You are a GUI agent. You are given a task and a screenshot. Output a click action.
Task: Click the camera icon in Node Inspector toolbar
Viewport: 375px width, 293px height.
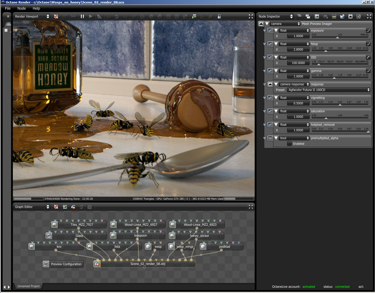coord(326,16)
